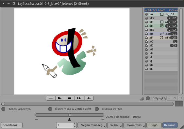Screen dimensions: 184x129
Task: Click the plus sign below the speed slider
Action: (x=103, y=120)
